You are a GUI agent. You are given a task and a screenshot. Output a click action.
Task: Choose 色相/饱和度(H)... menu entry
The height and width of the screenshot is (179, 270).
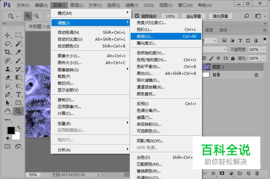click(x=166, y=60)
